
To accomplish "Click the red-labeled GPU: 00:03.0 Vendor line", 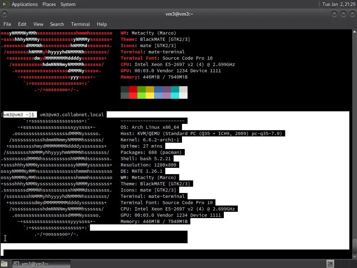I will (x=171, y=70).
